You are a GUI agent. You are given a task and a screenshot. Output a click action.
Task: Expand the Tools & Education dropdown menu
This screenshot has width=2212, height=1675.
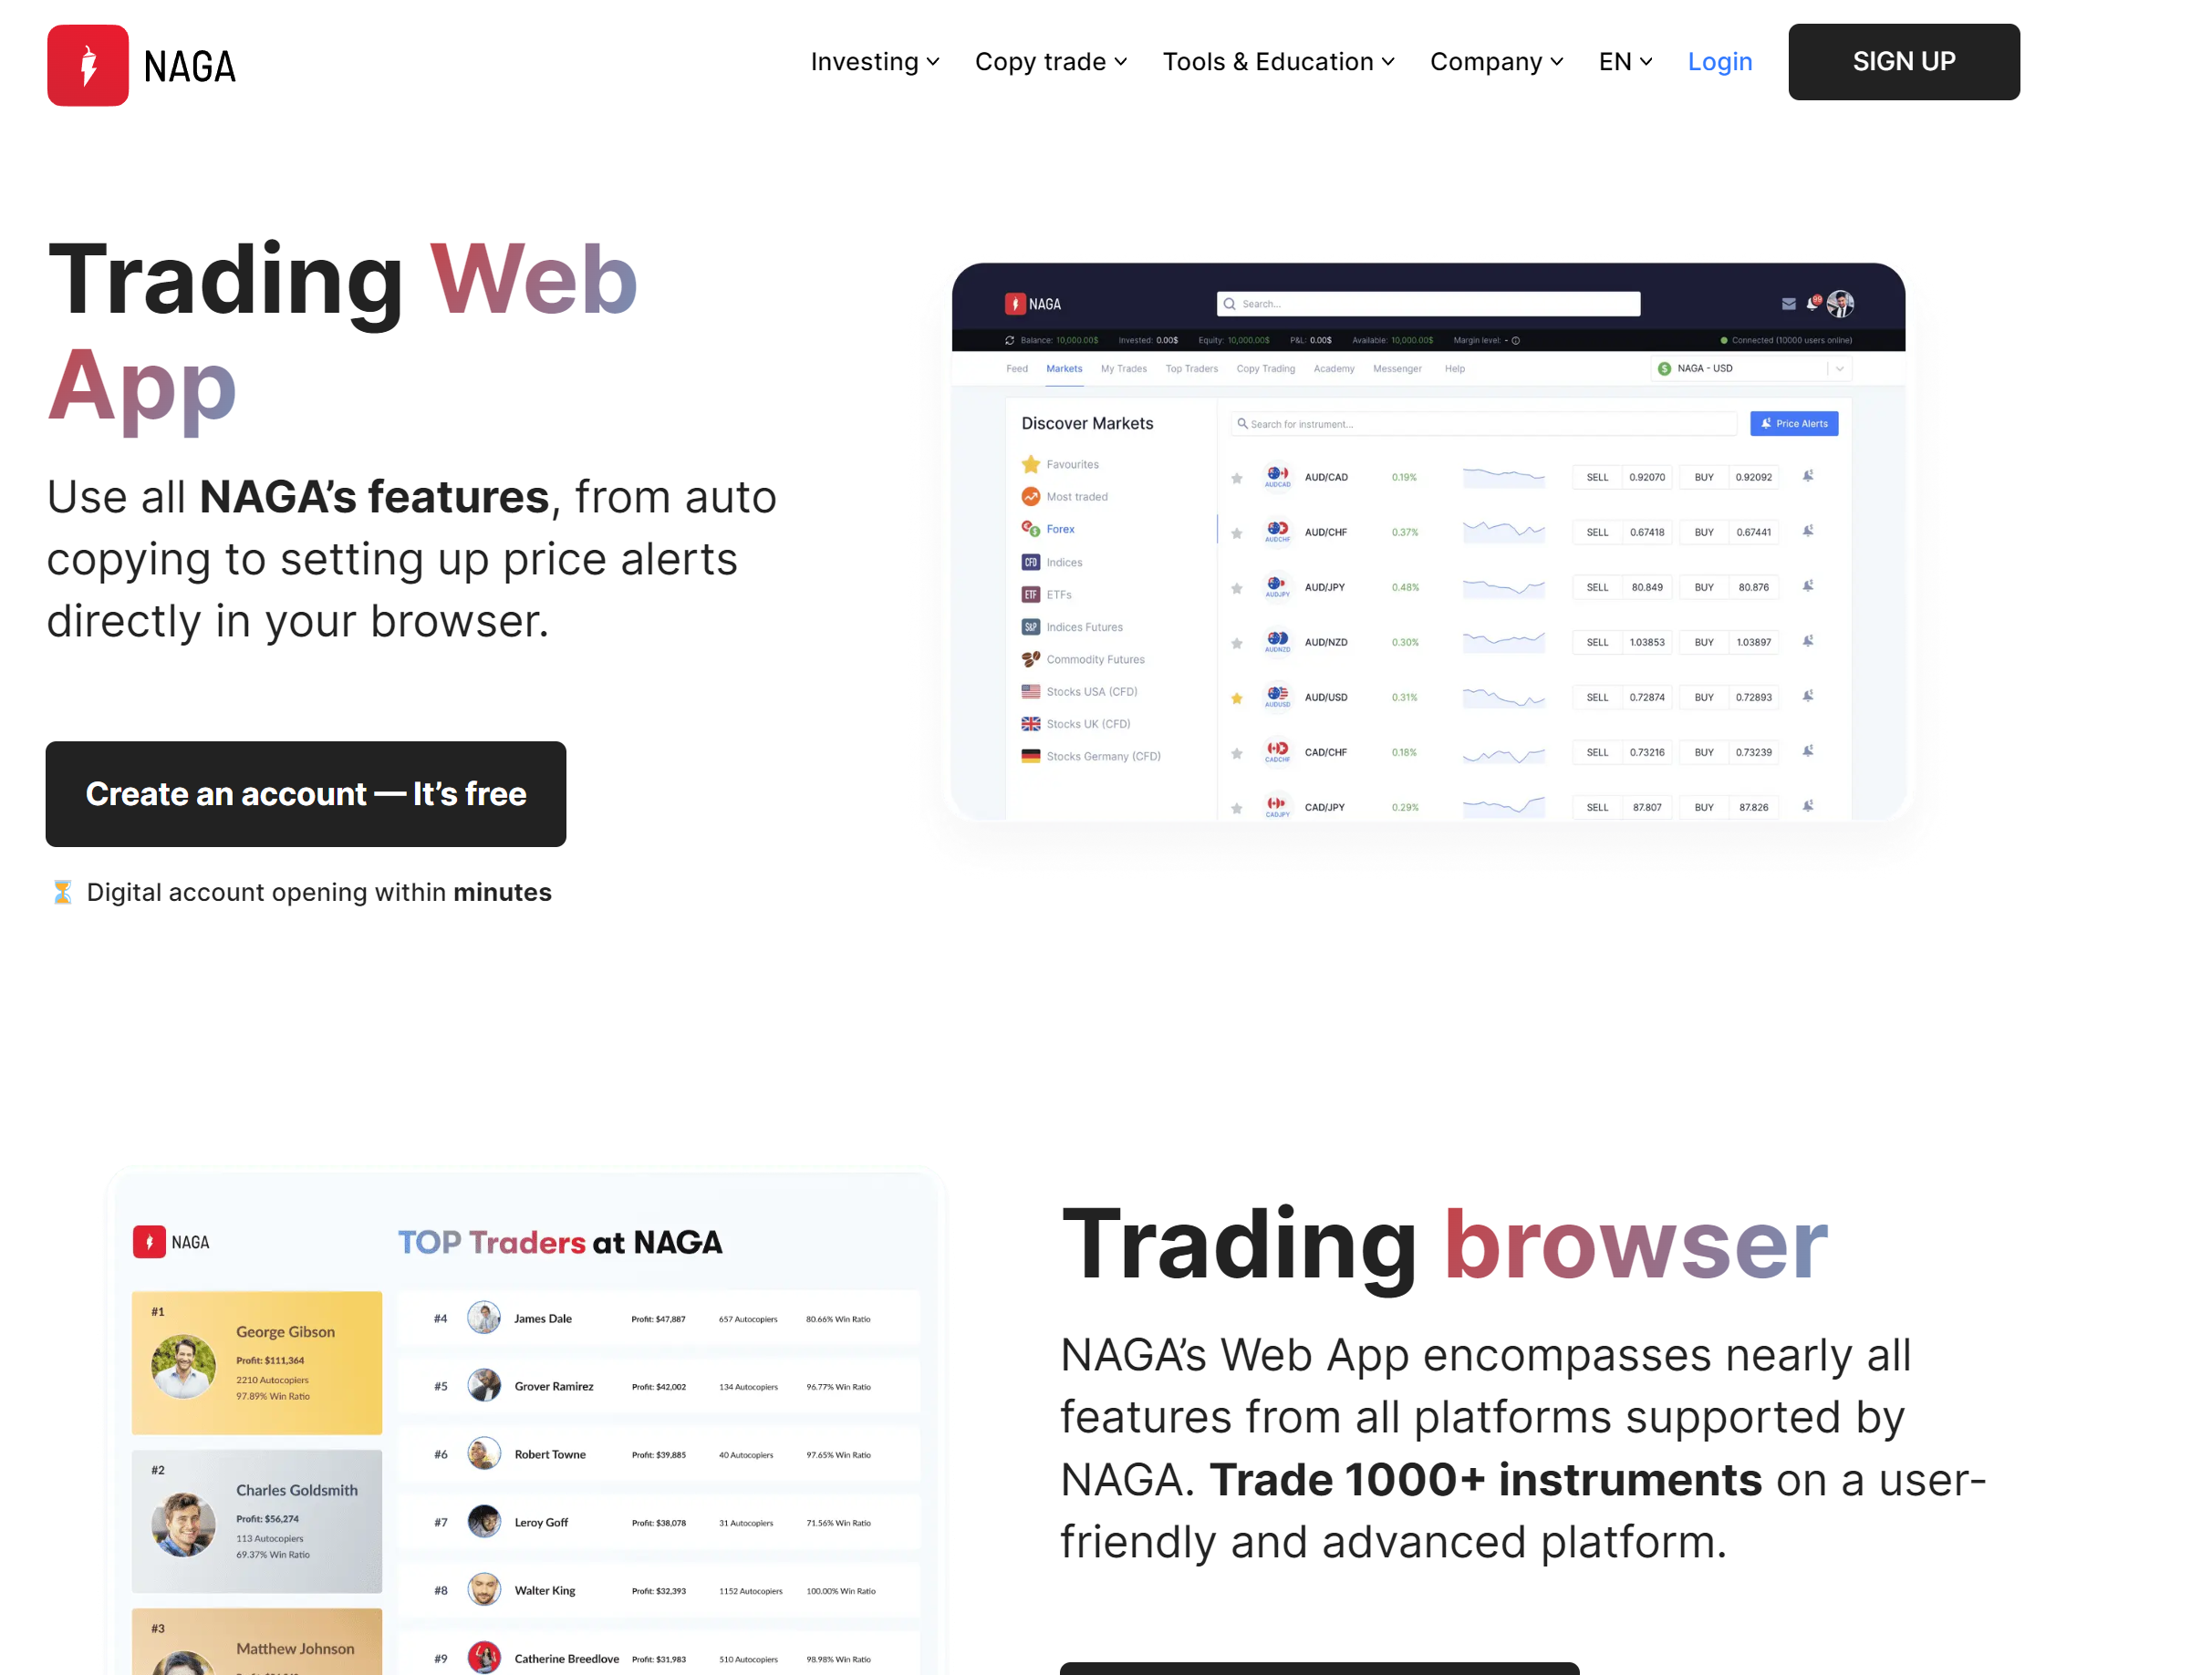point(1278,62)
